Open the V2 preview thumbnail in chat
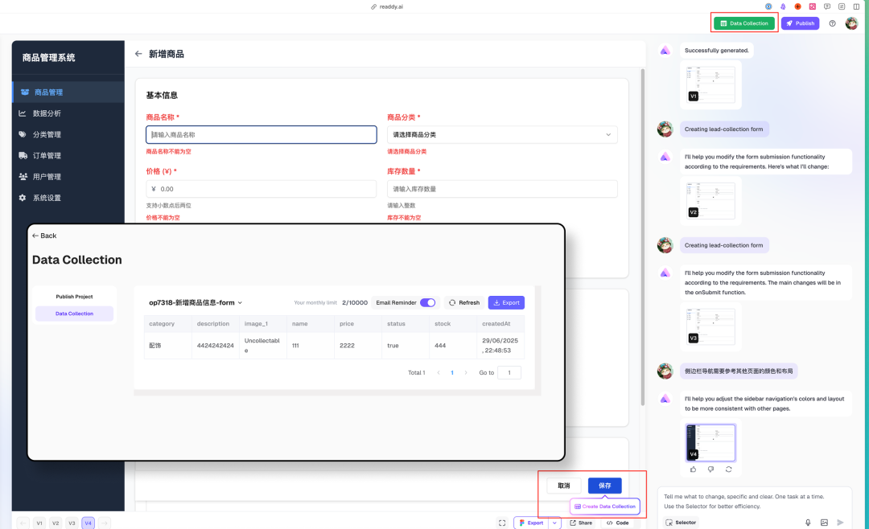Viewport: 869px width, 529px height. click(710, 200)
